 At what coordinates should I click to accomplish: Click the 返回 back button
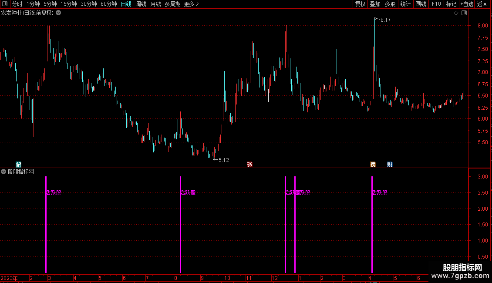(482, 4)
